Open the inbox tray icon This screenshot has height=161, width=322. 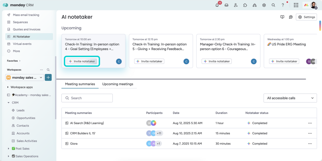pos(226,5)
